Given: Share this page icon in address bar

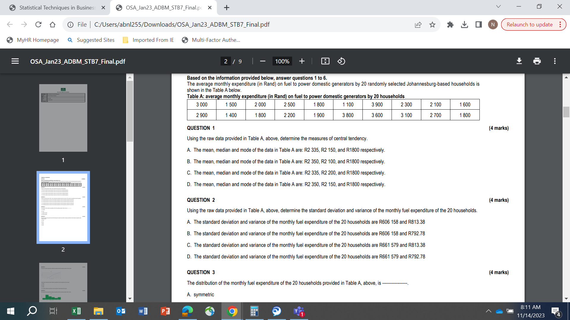Looking at the screenshot, I should pyautogui.click(x=418, y=25).
